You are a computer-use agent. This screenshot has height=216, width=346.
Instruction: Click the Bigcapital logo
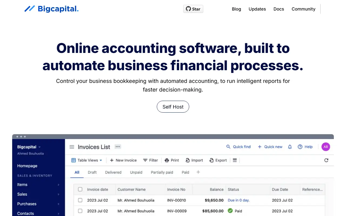[x=51, y=9]
